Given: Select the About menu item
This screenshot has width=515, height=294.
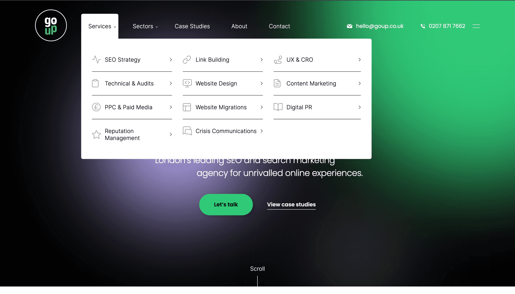Looking at the screenshot, I should tap(239, 26).
